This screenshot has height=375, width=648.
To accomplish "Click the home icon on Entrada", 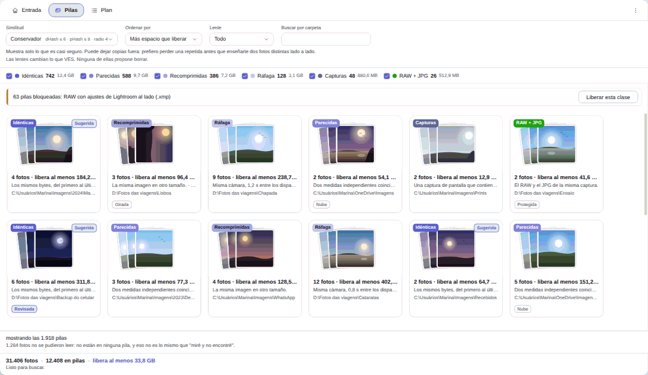I will 16,10.
